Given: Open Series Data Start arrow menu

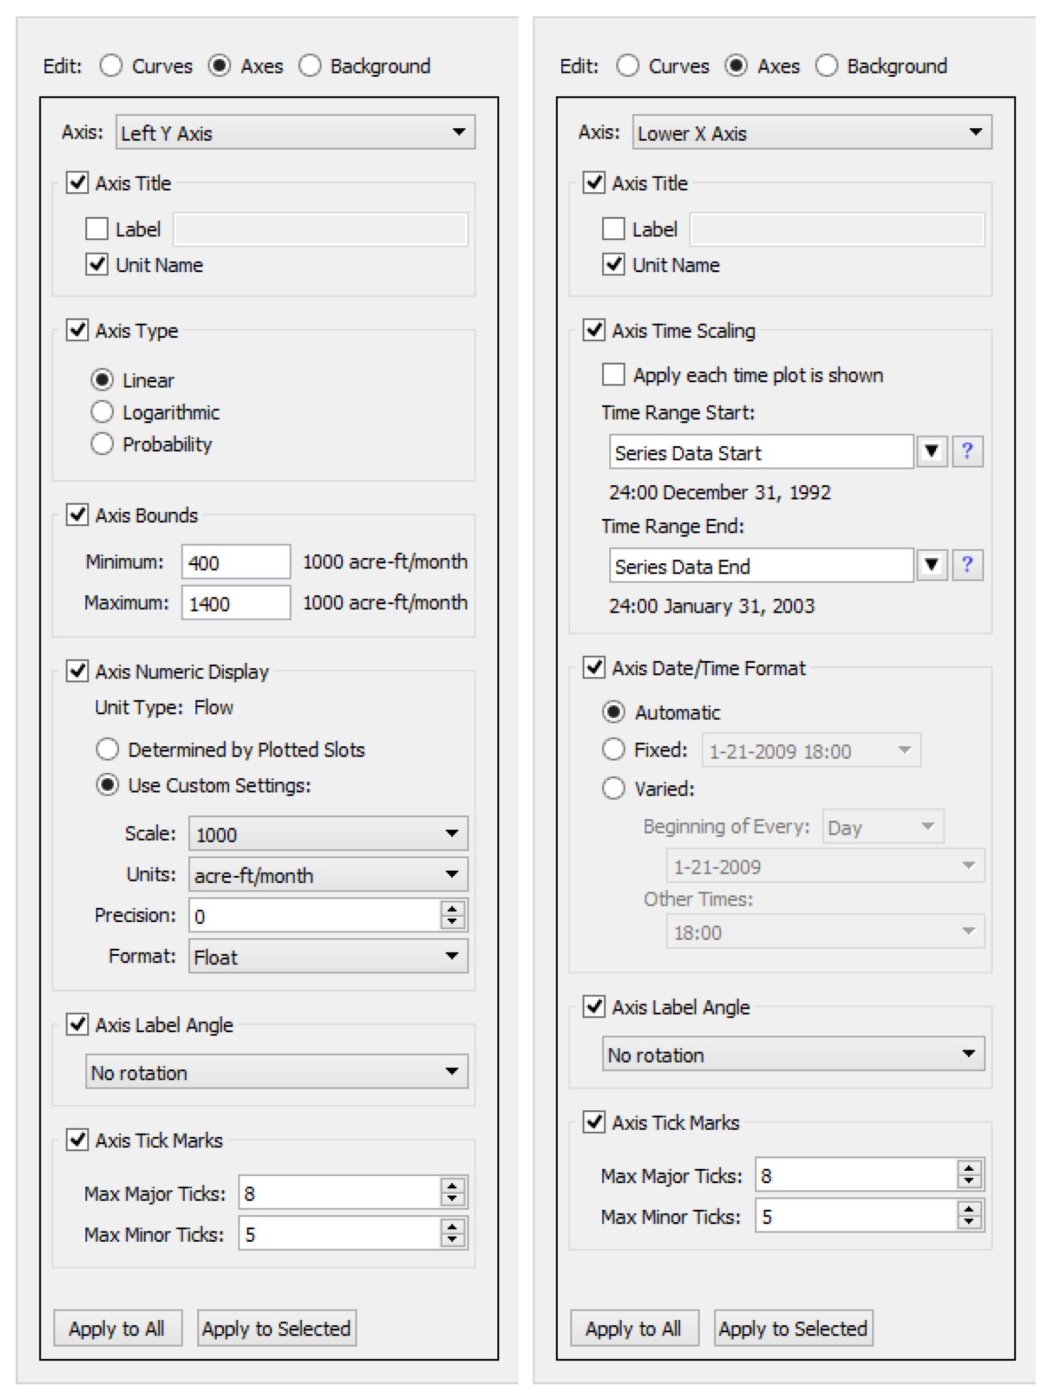Looking at the screenshot, I should 931,451.
